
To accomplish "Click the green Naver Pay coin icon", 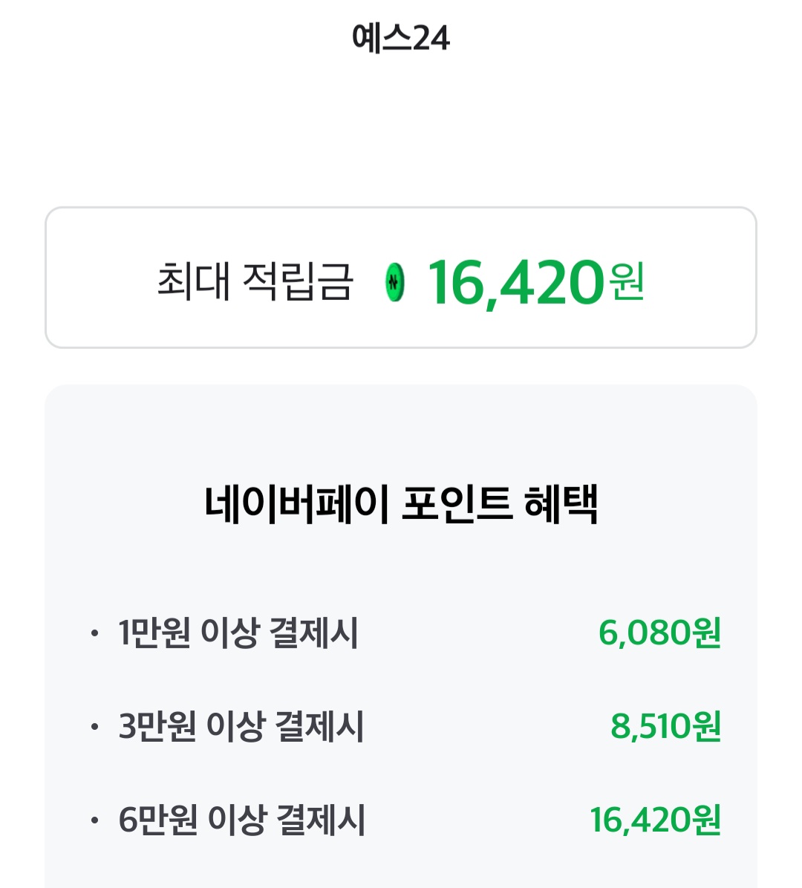I will point(395,282).
